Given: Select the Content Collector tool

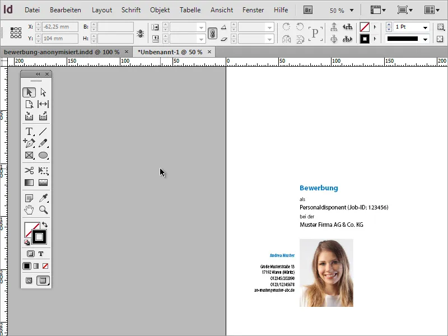Looking at the screenshot, I should coord(29,116).
